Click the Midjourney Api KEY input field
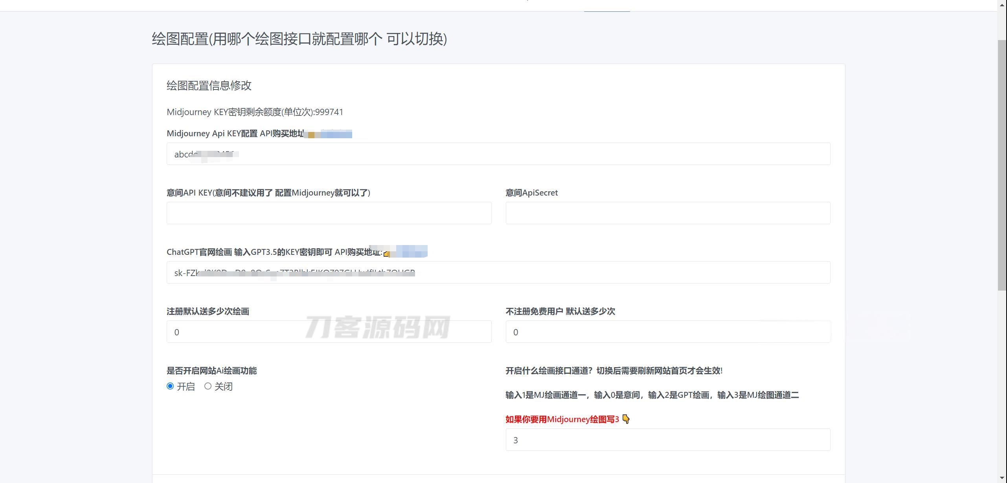The width and height of the screenshot is (1007, 483). pos(498,154)
